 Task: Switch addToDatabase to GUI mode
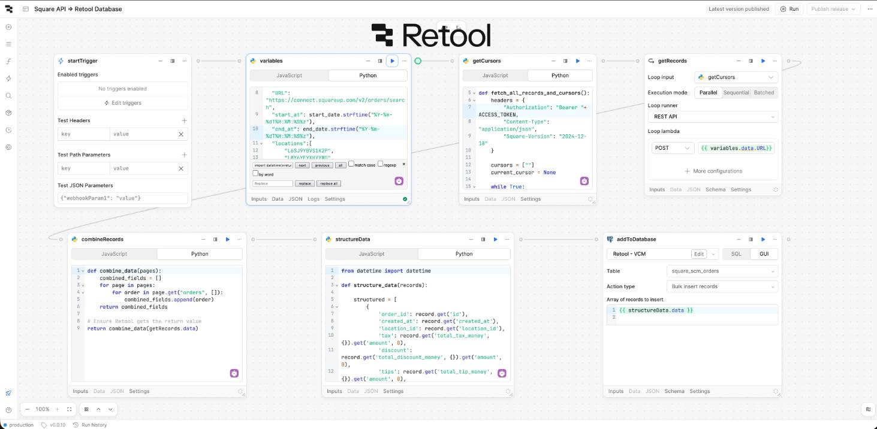point(764,254)
